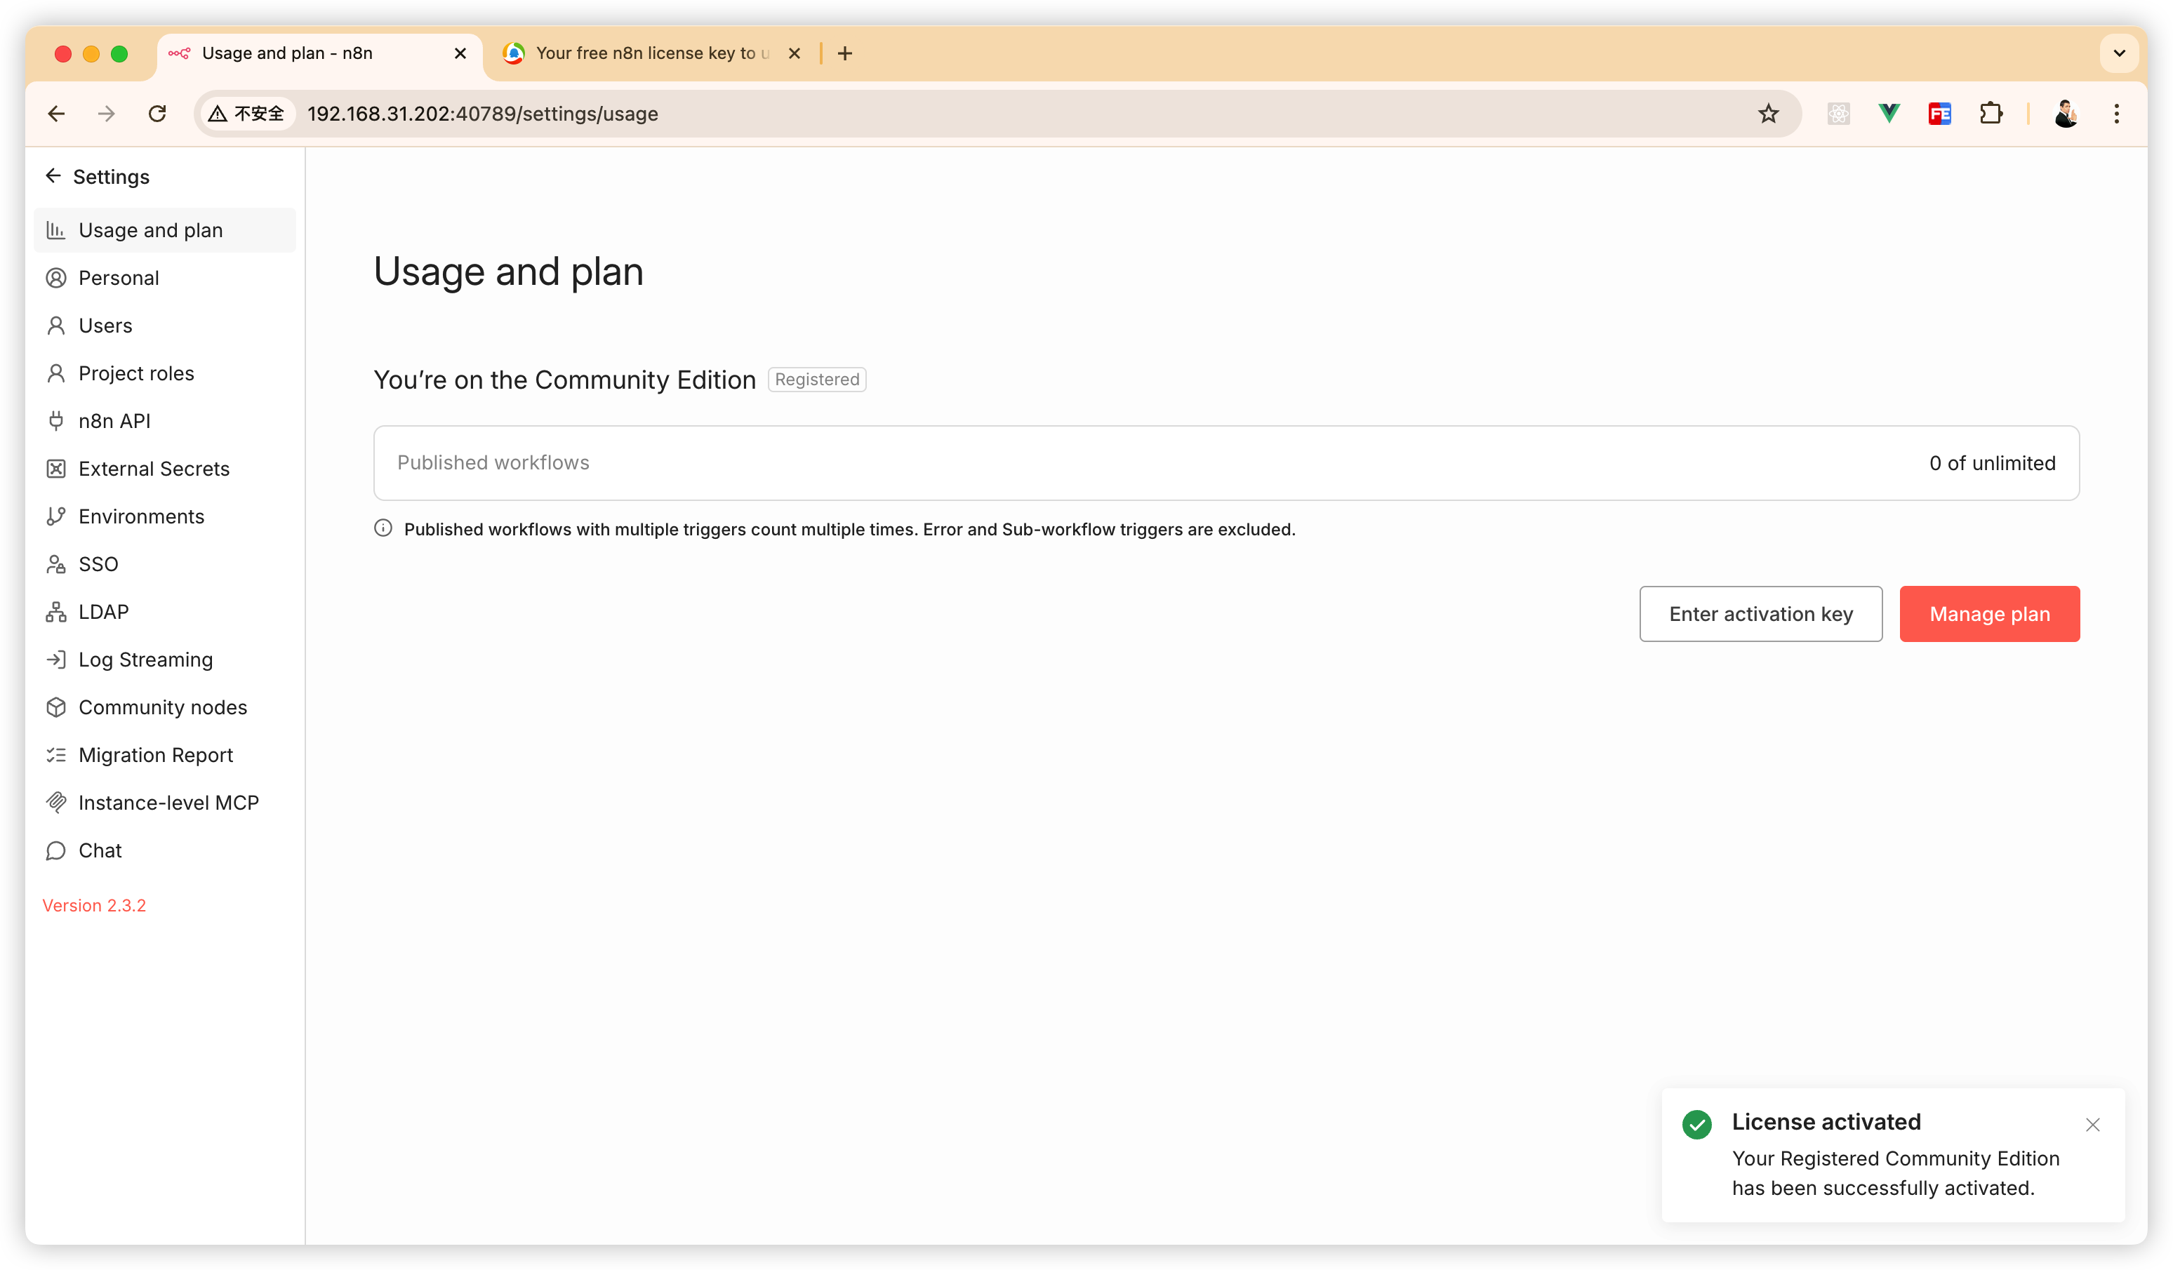Open Log Streaming settings
Viewport: 2173px width, 1270px height.
tap(145, 660)
